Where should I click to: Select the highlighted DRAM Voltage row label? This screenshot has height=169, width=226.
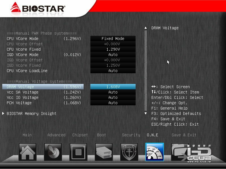[x=20, y=87]
